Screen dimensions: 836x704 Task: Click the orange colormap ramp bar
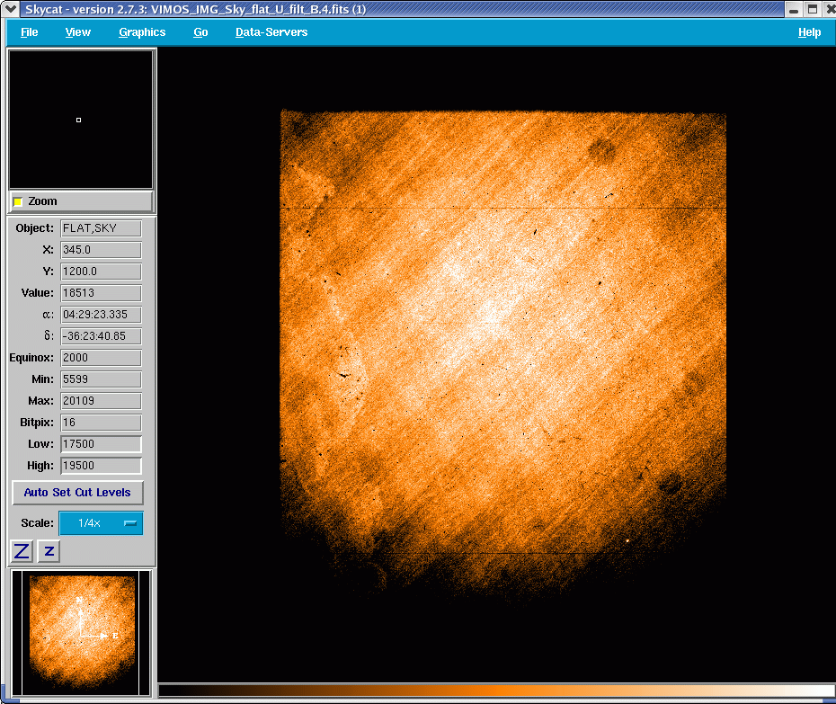tap(496, 691)
